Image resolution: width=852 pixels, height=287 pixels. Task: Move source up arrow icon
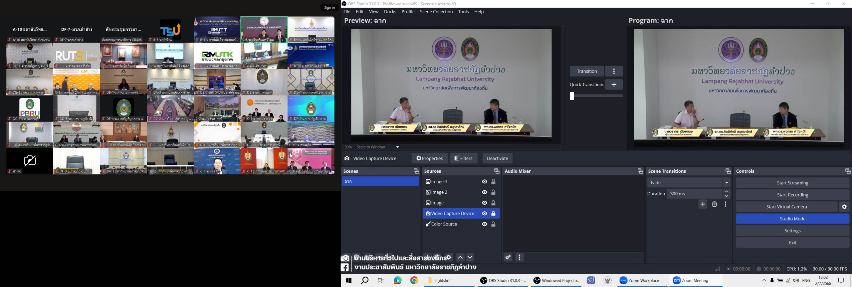click(460, 257)
